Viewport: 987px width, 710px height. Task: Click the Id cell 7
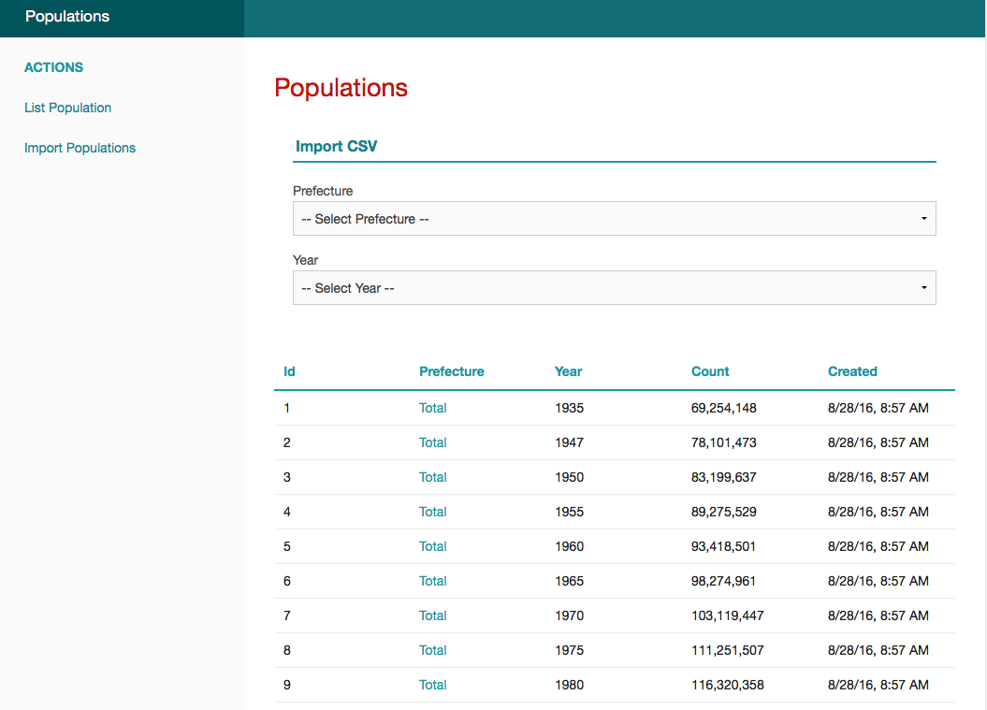pos(287,616)
